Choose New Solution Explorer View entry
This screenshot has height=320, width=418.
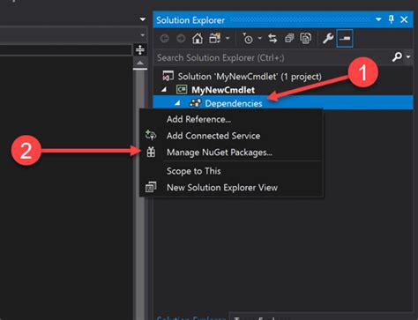click(x=231, y=188)
